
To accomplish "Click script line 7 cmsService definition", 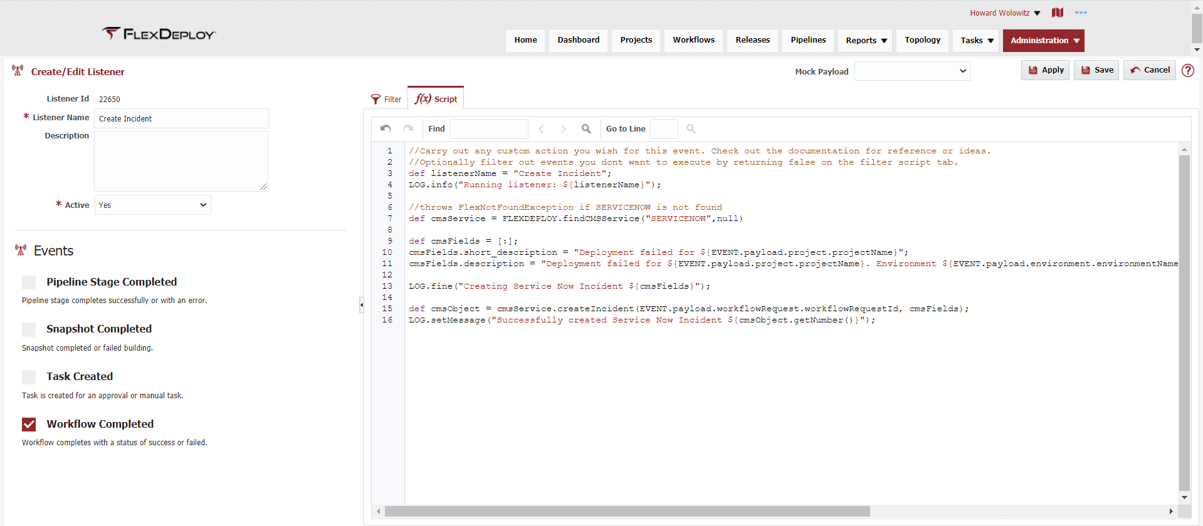I will (x=575, y=219).
